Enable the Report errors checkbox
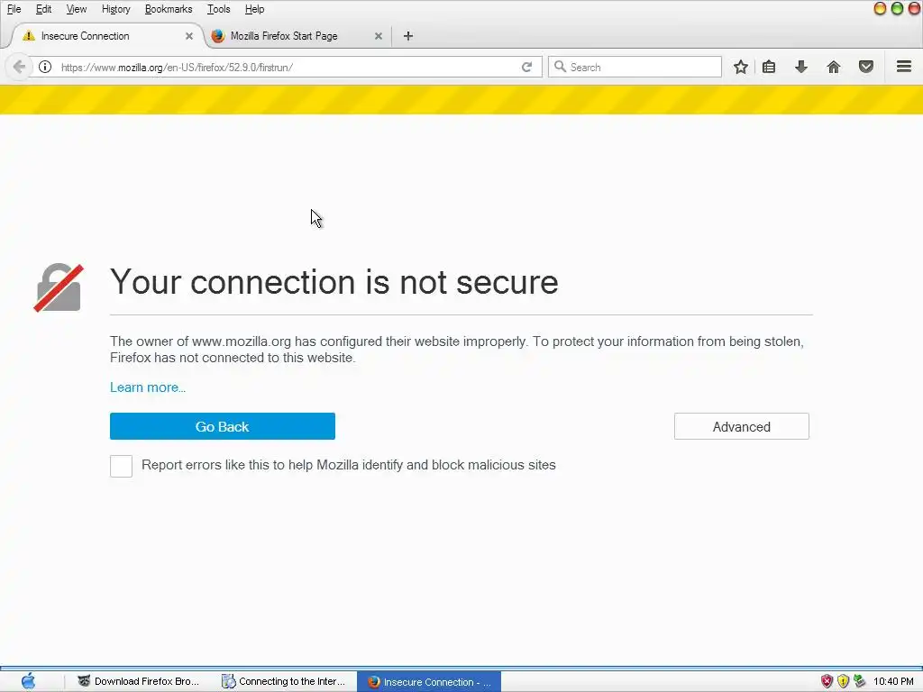 pyautogui.click(x=122, y=466)
